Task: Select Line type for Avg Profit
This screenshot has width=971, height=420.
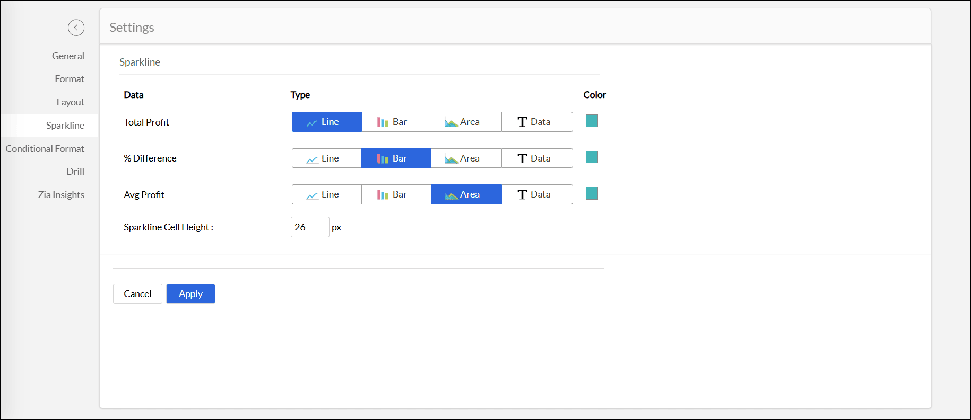Action: [x=326, y=194]
